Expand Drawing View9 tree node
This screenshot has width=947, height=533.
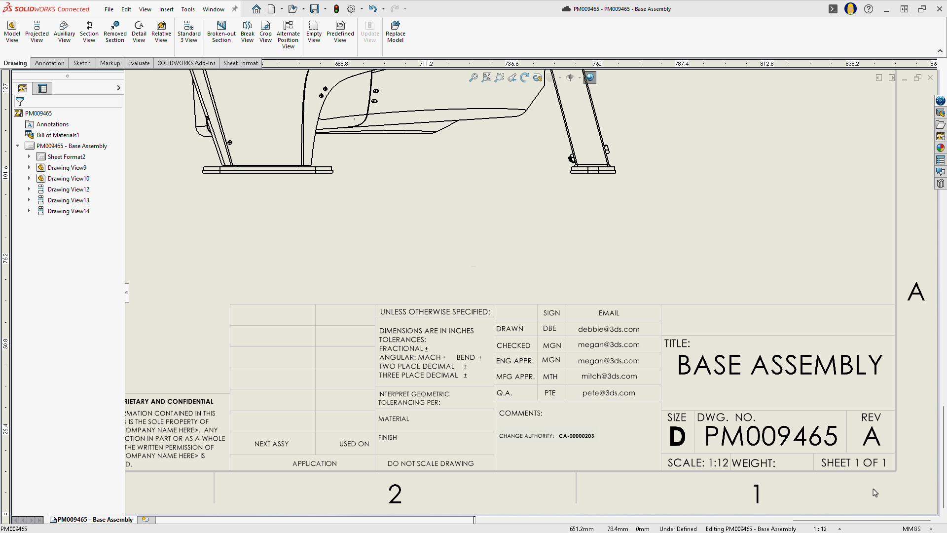(29, 168)
